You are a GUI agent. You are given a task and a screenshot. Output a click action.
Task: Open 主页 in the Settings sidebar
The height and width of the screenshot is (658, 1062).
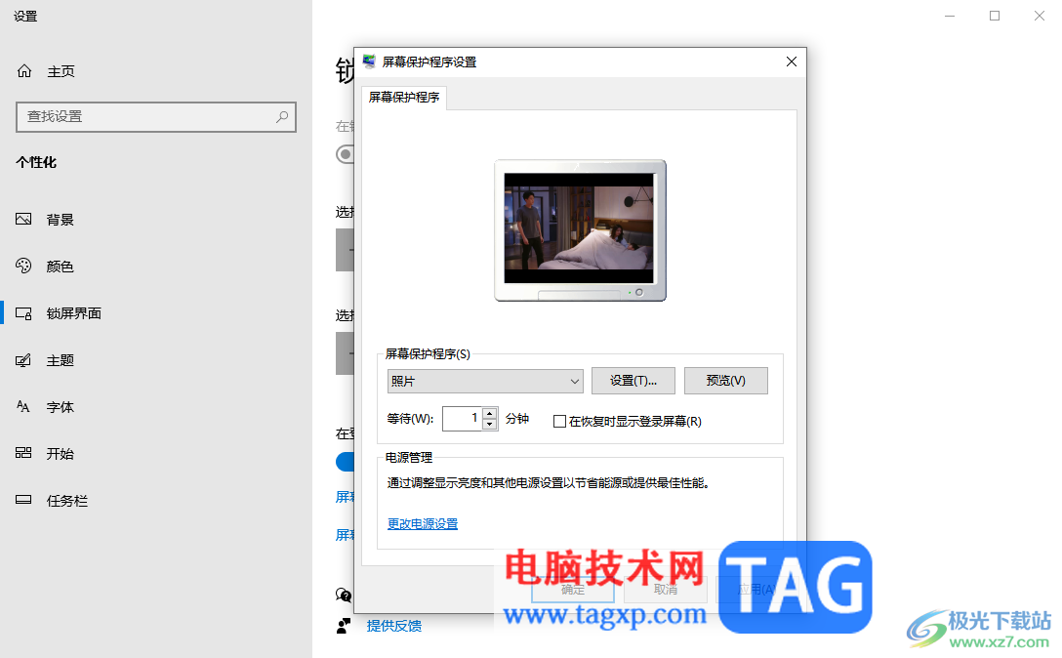point(61,71)
